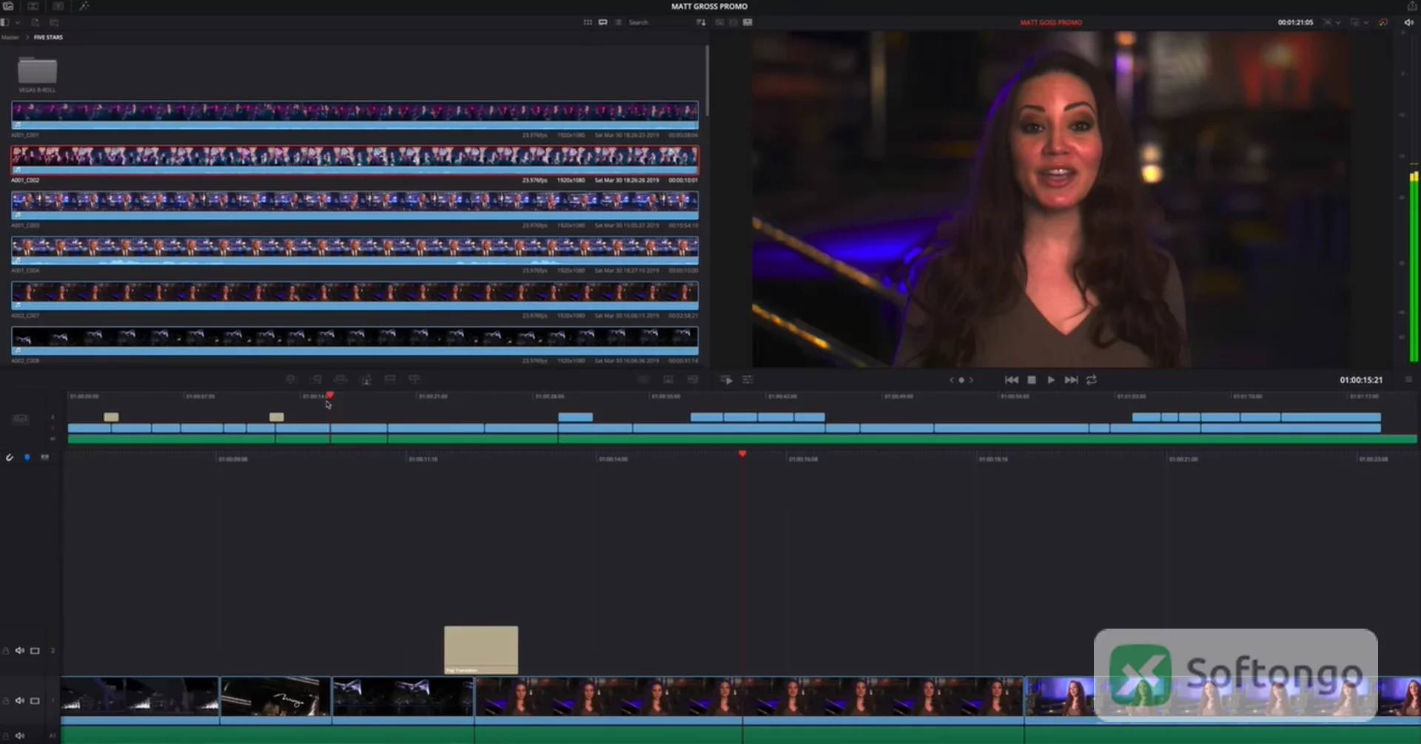Disable video track 2 visibility

pyautogui.click(x=35, y=651)
